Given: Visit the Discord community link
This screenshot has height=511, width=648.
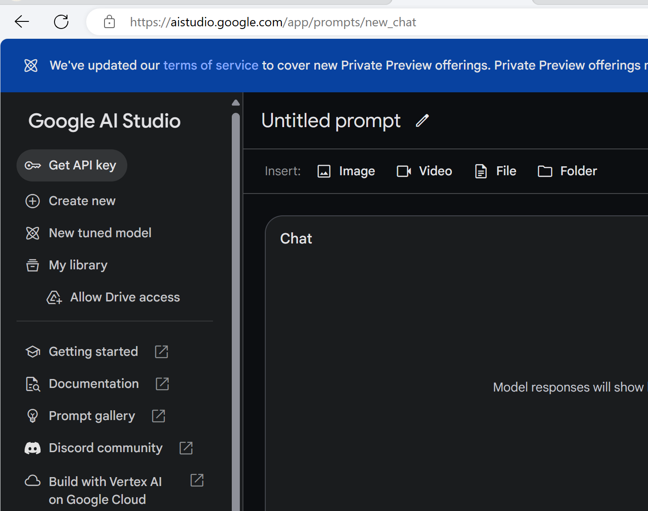Looking at the screenshot, I should click(x=106, y=448).
